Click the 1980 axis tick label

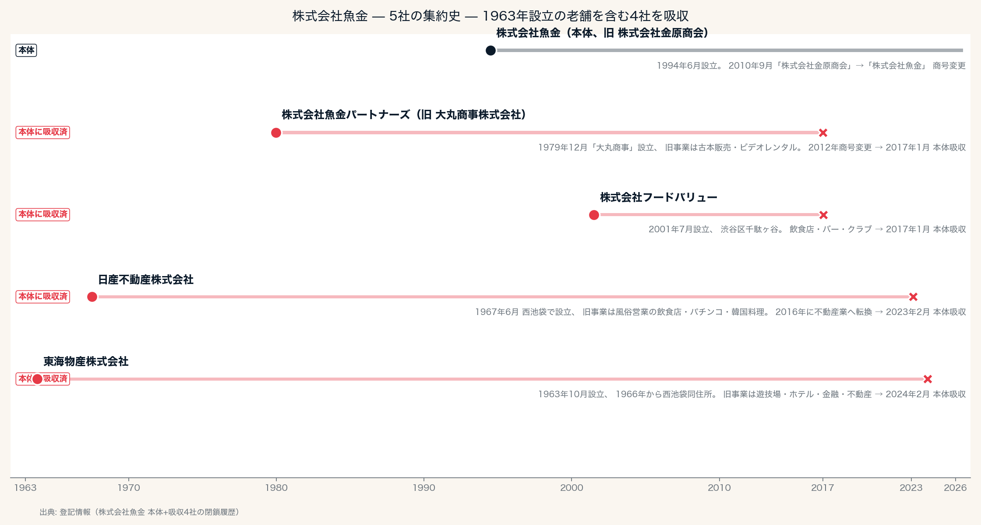[276, 488]
